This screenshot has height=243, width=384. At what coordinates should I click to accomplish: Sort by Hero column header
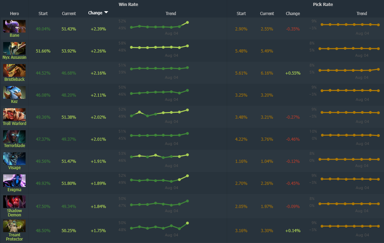tap(14, 13)
